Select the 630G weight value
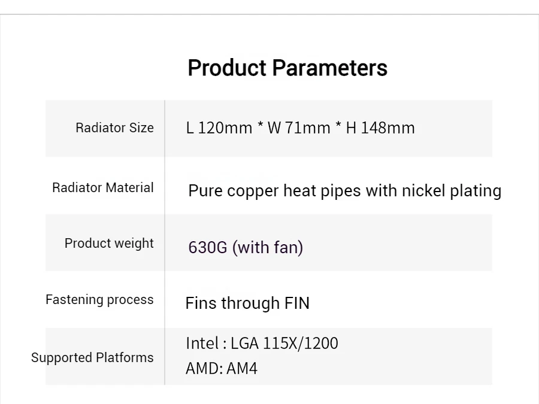 click(207, 247)
